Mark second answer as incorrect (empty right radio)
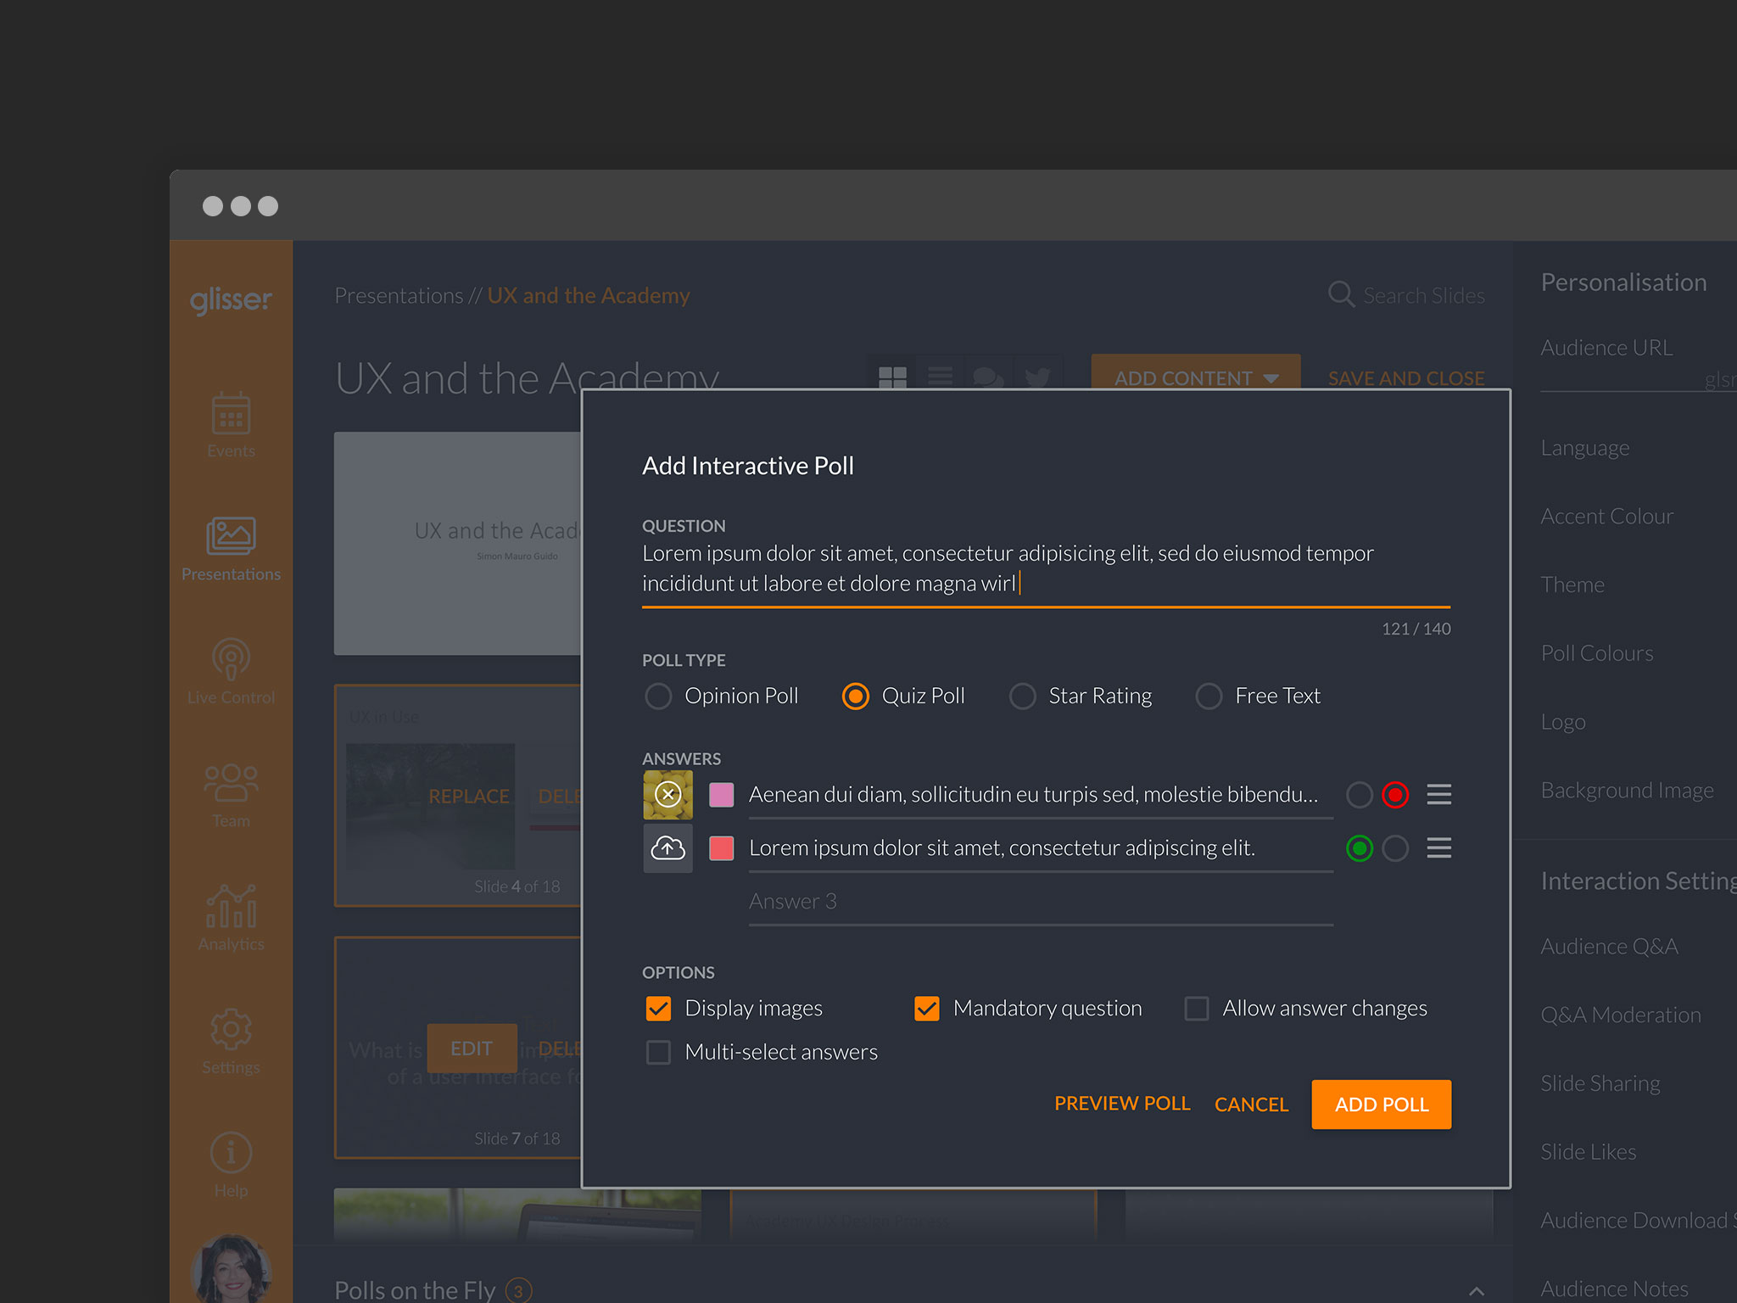This screenshot has height=1303, width=1737. click(x=1395, y=848)
